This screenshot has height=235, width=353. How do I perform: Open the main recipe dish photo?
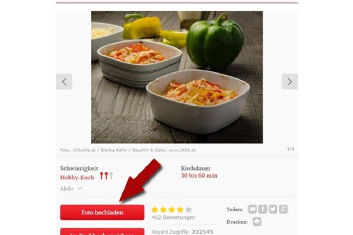point(177,77)
